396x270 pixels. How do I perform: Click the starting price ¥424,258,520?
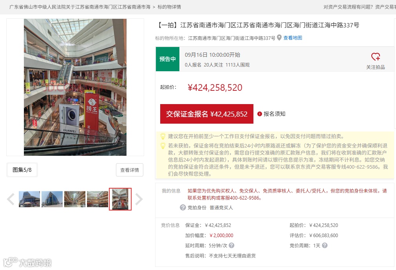point(215,88)
